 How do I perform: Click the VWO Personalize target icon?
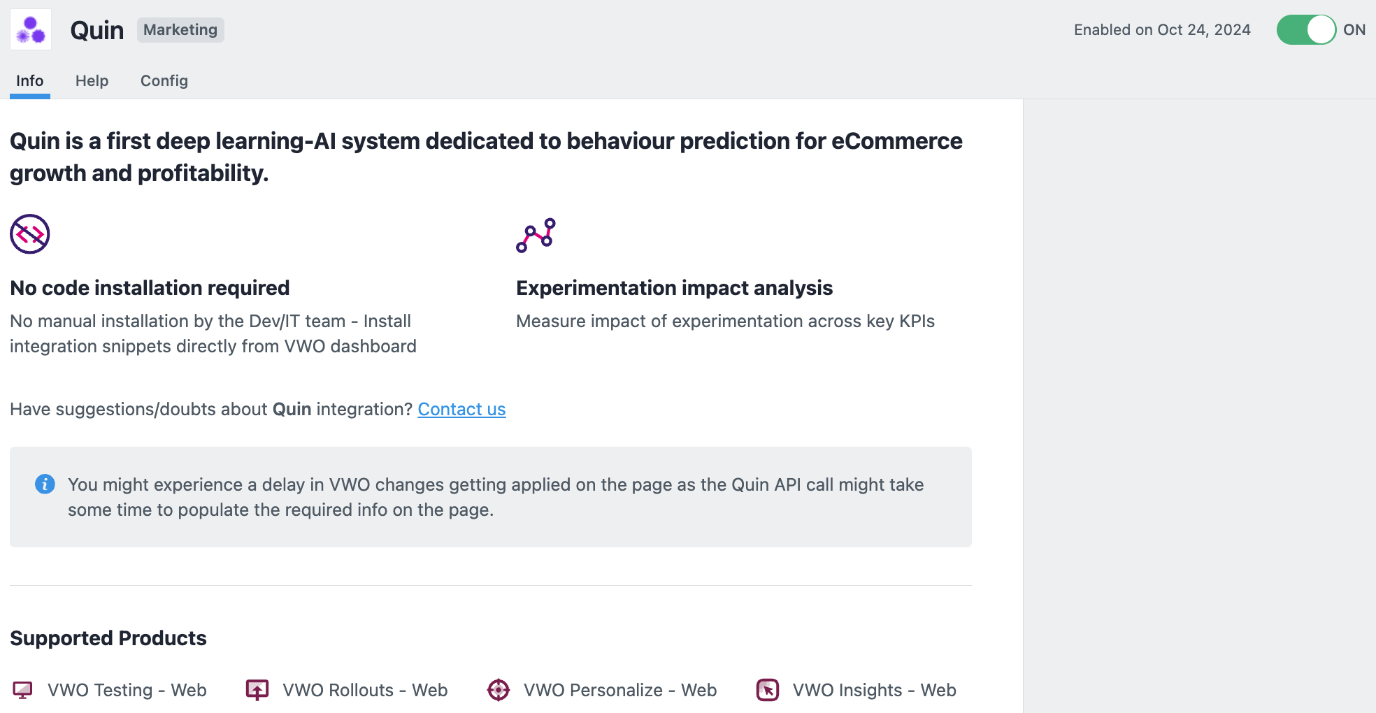pyautogui.click(x=499, y=690)
